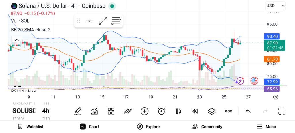Expand more options with three-dots button
Image resolution: width=295 pixels, height=133 pixels.
(x=228, y=111)
